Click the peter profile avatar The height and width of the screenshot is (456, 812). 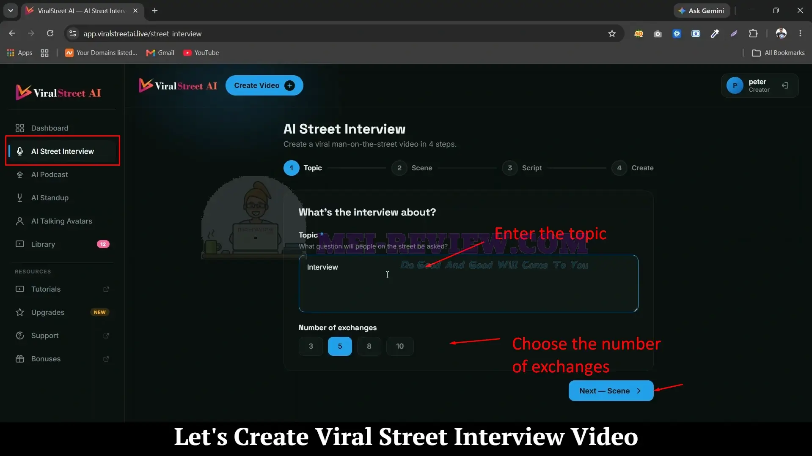(x=735, y=85)
